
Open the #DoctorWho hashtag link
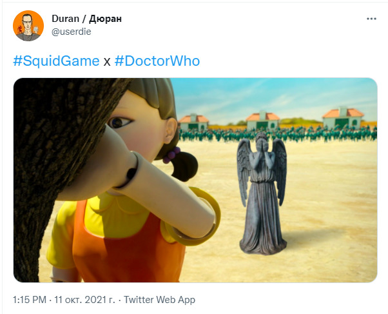157,61
